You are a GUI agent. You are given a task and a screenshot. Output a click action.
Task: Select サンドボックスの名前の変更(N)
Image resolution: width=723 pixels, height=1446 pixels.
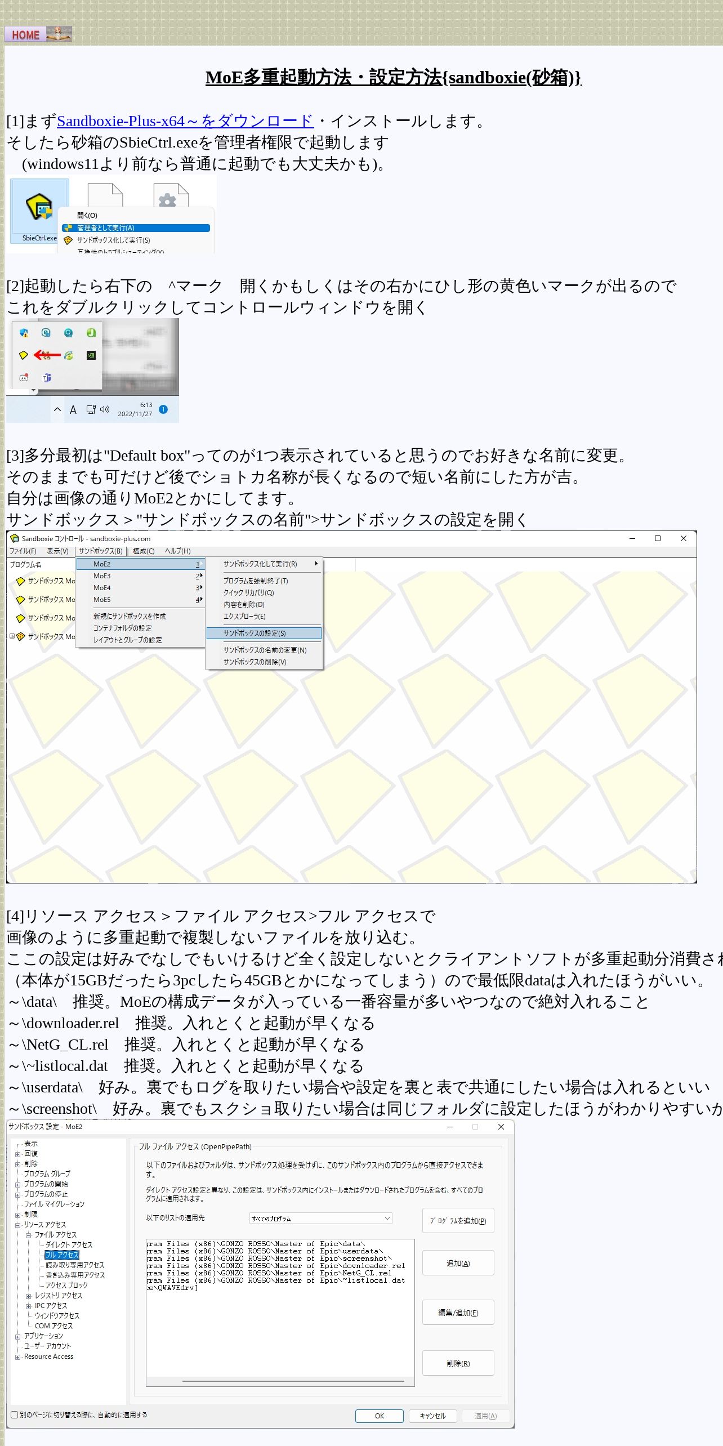tap(265, 650)
